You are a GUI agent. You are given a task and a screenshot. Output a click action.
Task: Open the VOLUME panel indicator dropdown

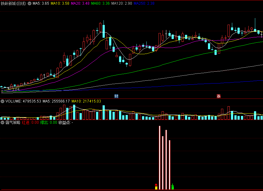[2, 101]
